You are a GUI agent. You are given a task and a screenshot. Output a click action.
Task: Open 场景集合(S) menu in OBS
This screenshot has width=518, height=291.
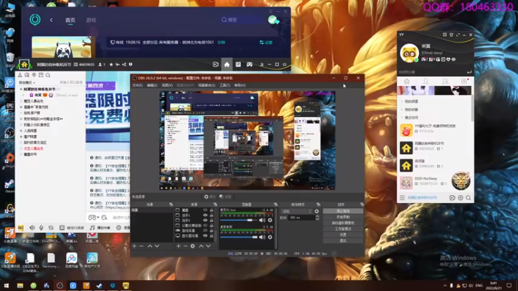tap(207, 85)
